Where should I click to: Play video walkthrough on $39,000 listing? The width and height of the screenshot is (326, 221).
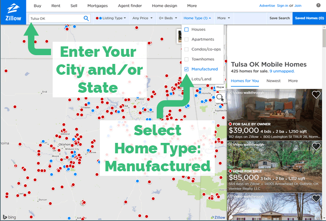pos(246,92)
